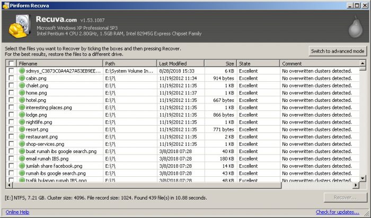Tick the checkbox for chalet.png
Viewport: 371px width, 218px height.
tap(11, 85)
